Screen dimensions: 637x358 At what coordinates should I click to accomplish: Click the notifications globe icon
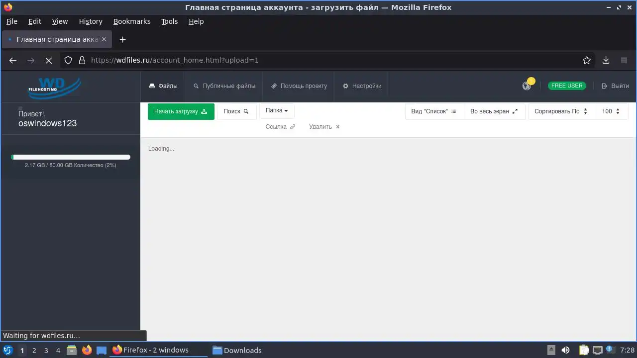click(x=527, y=86)
